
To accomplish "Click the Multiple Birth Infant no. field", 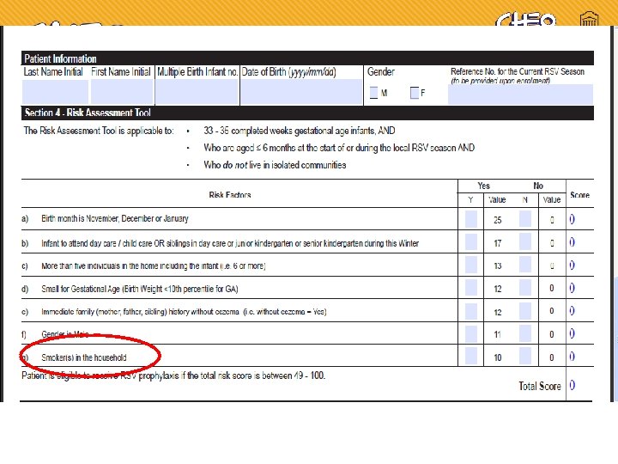I will tap(197, 92).
